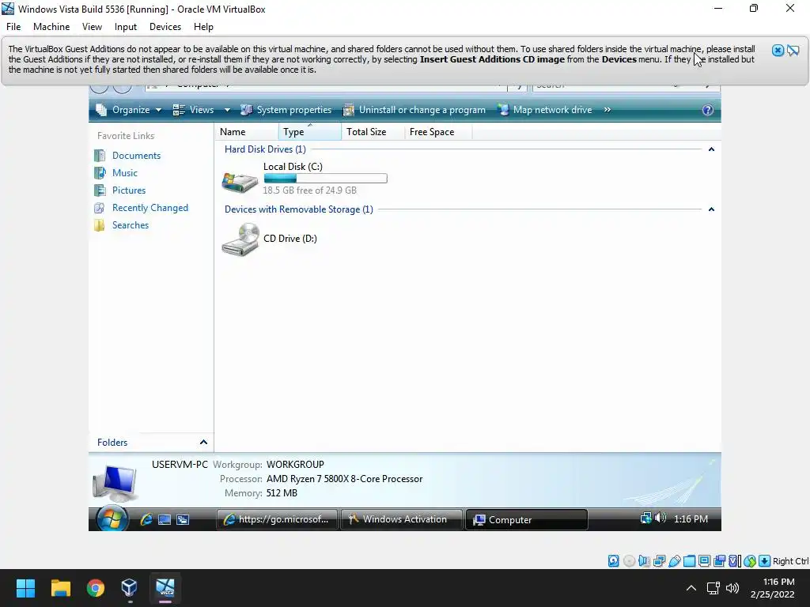The height and width of the screenshot is (607, 810).
Task: Dismiss the Guest Additions notification with blue X
Action: click(778, 50)
